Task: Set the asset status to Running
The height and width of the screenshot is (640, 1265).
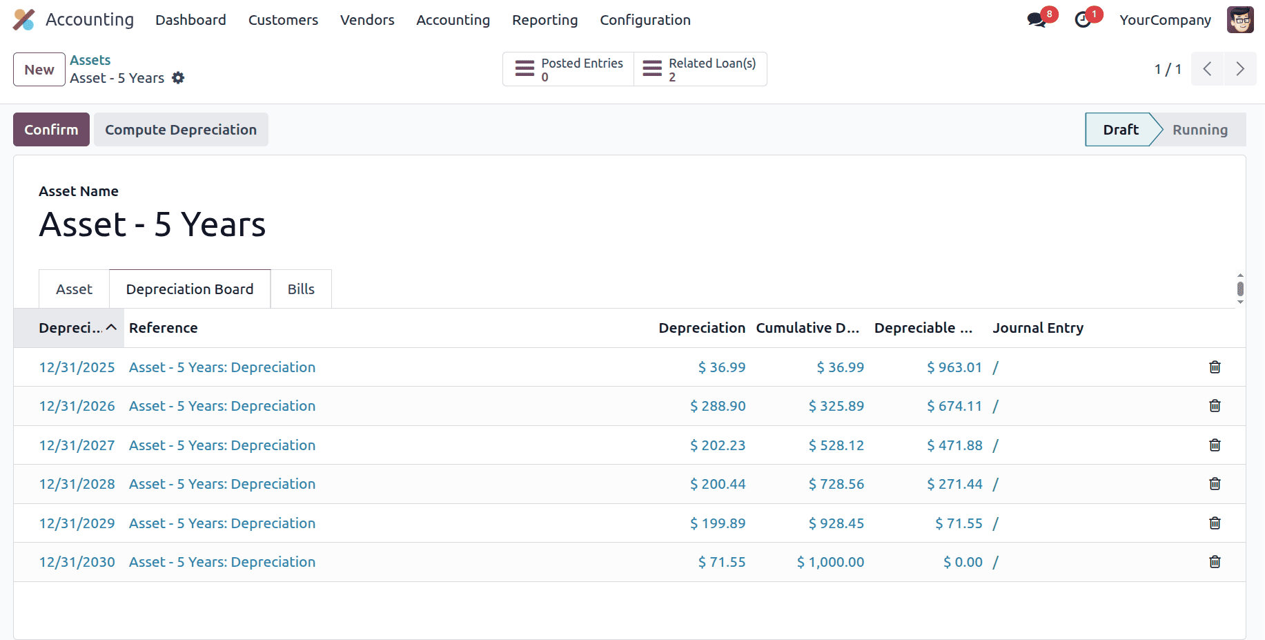Action: (1200, 129)
